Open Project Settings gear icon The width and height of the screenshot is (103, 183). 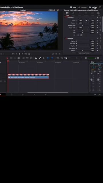coord(100,95)
